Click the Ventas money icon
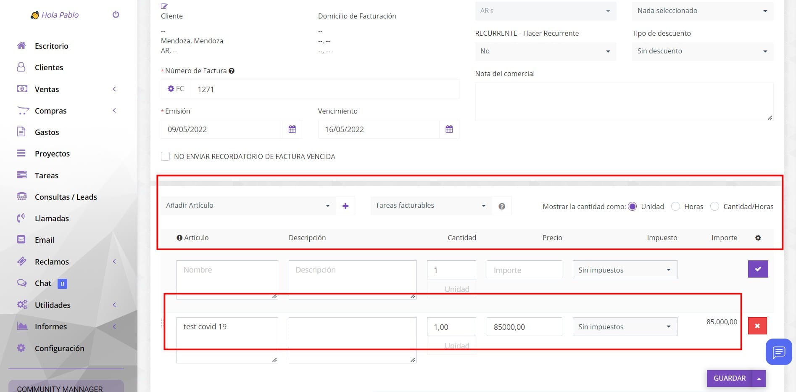The image size is (796, 392). click(22, 89)
